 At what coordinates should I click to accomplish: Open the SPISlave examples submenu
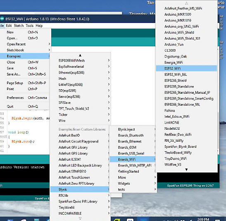[80, 102]
